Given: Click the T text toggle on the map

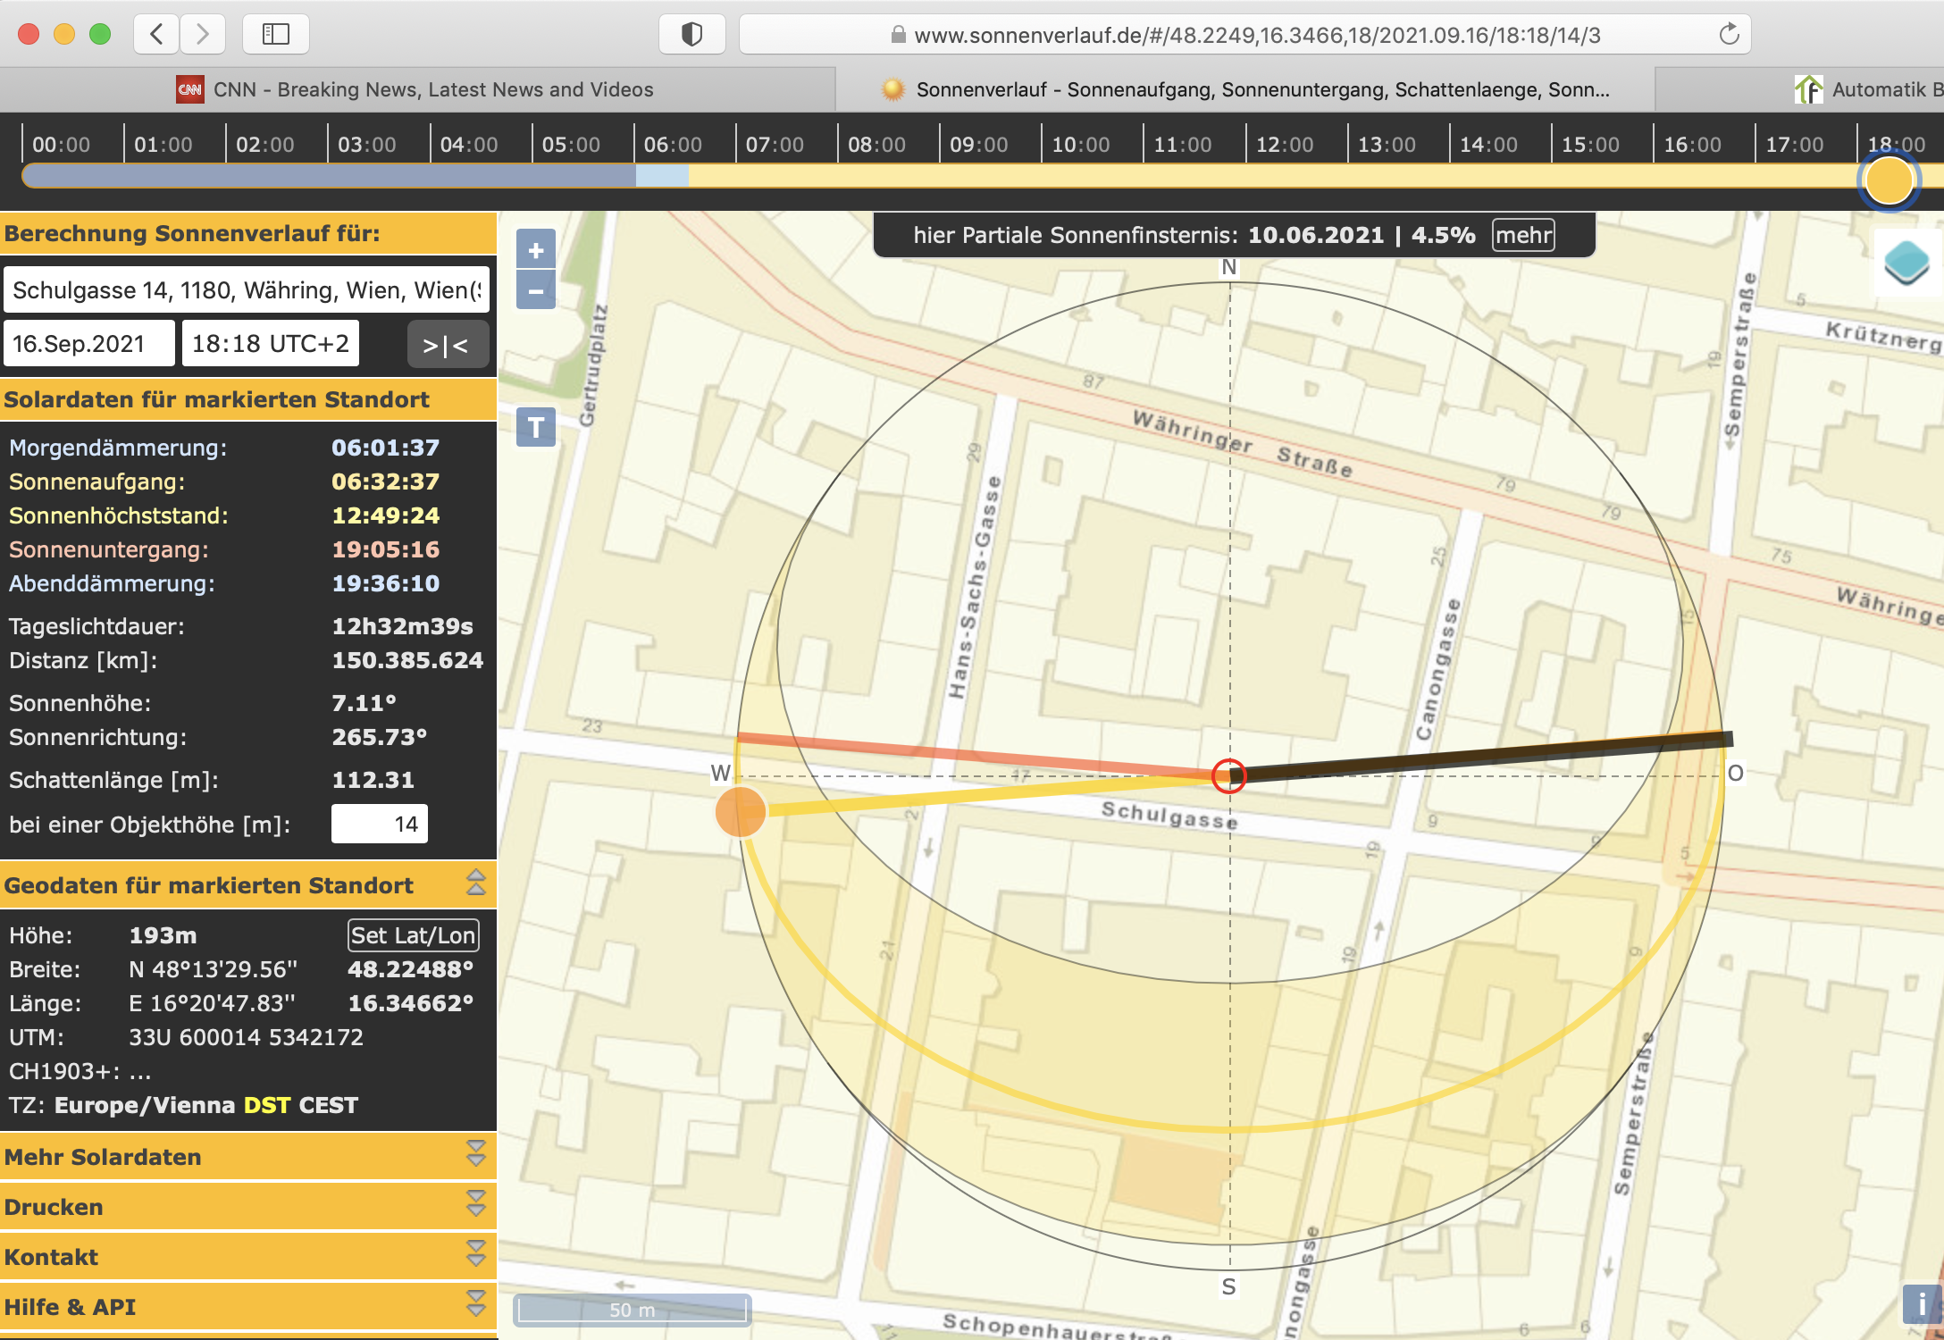Looking at the screenshot, I should click(x=536, y=427).
